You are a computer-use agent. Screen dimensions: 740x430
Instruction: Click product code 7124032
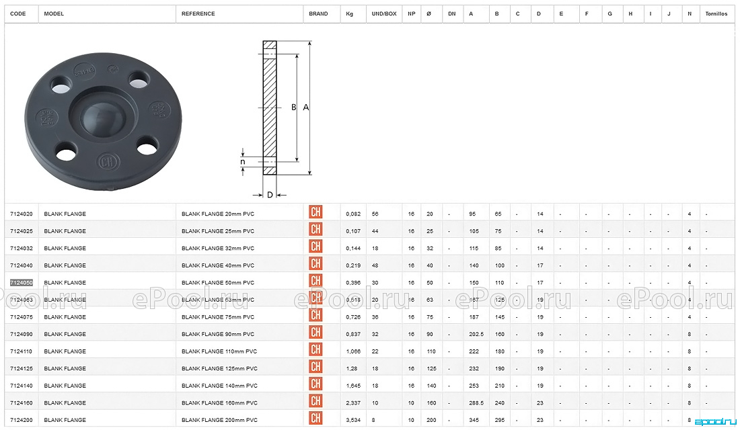(22, 249)
